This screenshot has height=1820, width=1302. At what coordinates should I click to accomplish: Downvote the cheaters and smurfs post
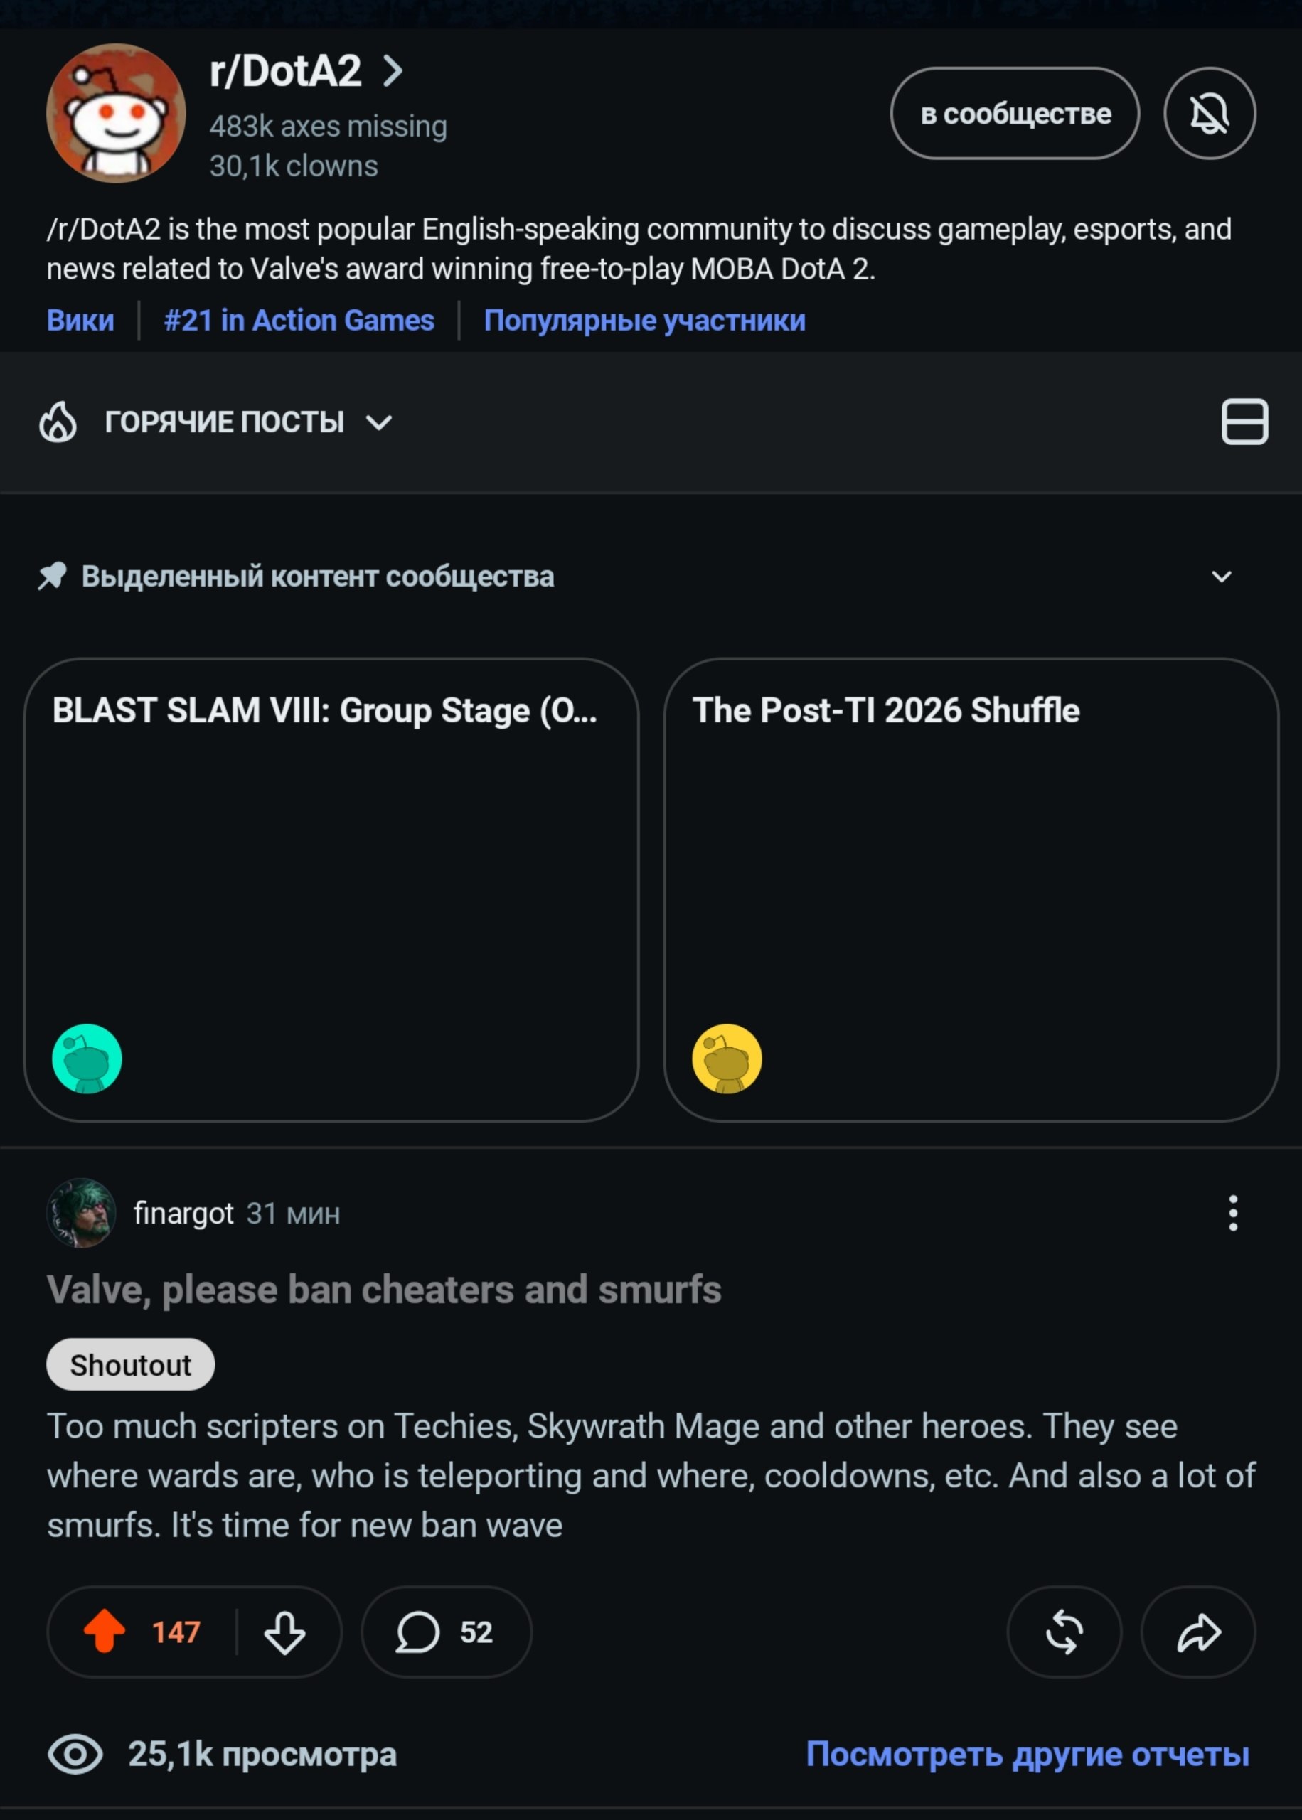coord(284,1632)
